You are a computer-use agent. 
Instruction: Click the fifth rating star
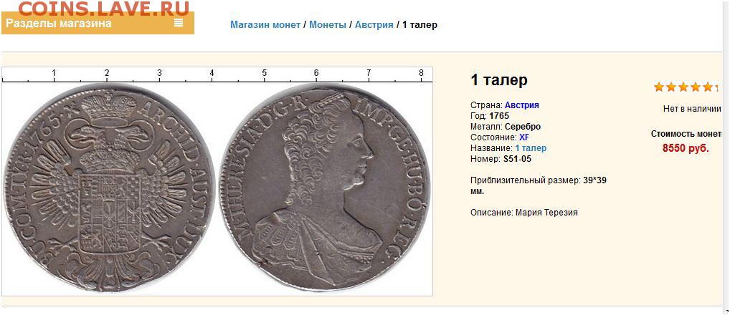point(708,87)
